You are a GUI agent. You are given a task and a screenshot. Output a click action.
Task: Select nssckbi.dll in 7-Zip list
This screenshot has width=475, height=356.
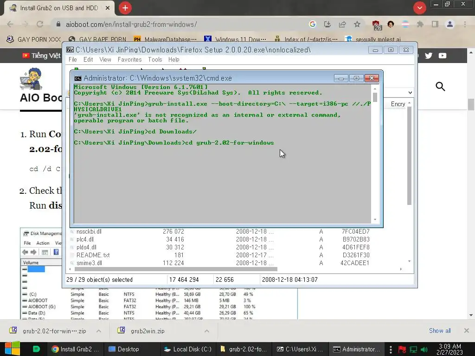coord(89,232)
